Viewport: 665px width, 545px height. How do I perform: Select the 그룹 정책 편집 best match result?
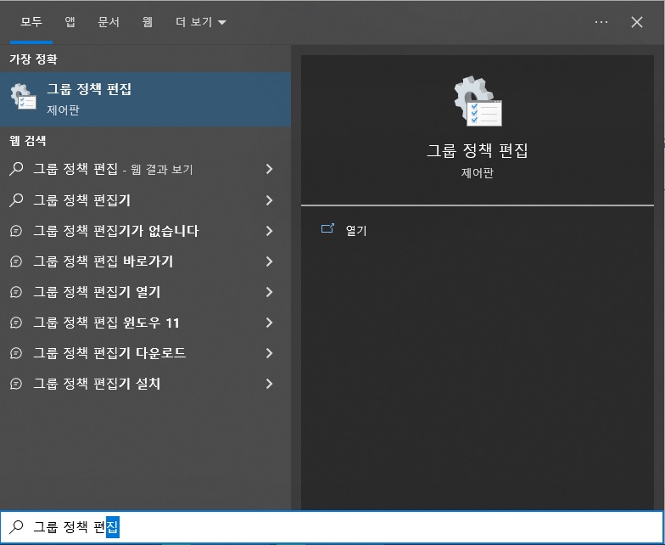point(146,99)
